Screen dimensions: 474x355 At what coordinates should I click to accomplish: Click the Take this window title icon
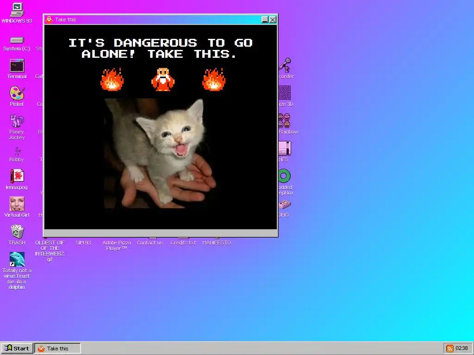tap(49, 19)
